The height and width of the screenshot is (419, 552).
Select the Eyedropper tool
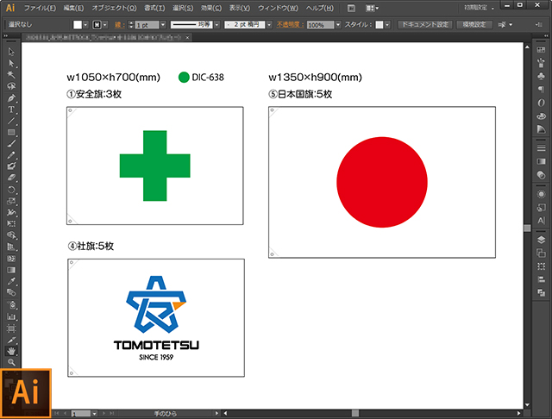point(11,281)
